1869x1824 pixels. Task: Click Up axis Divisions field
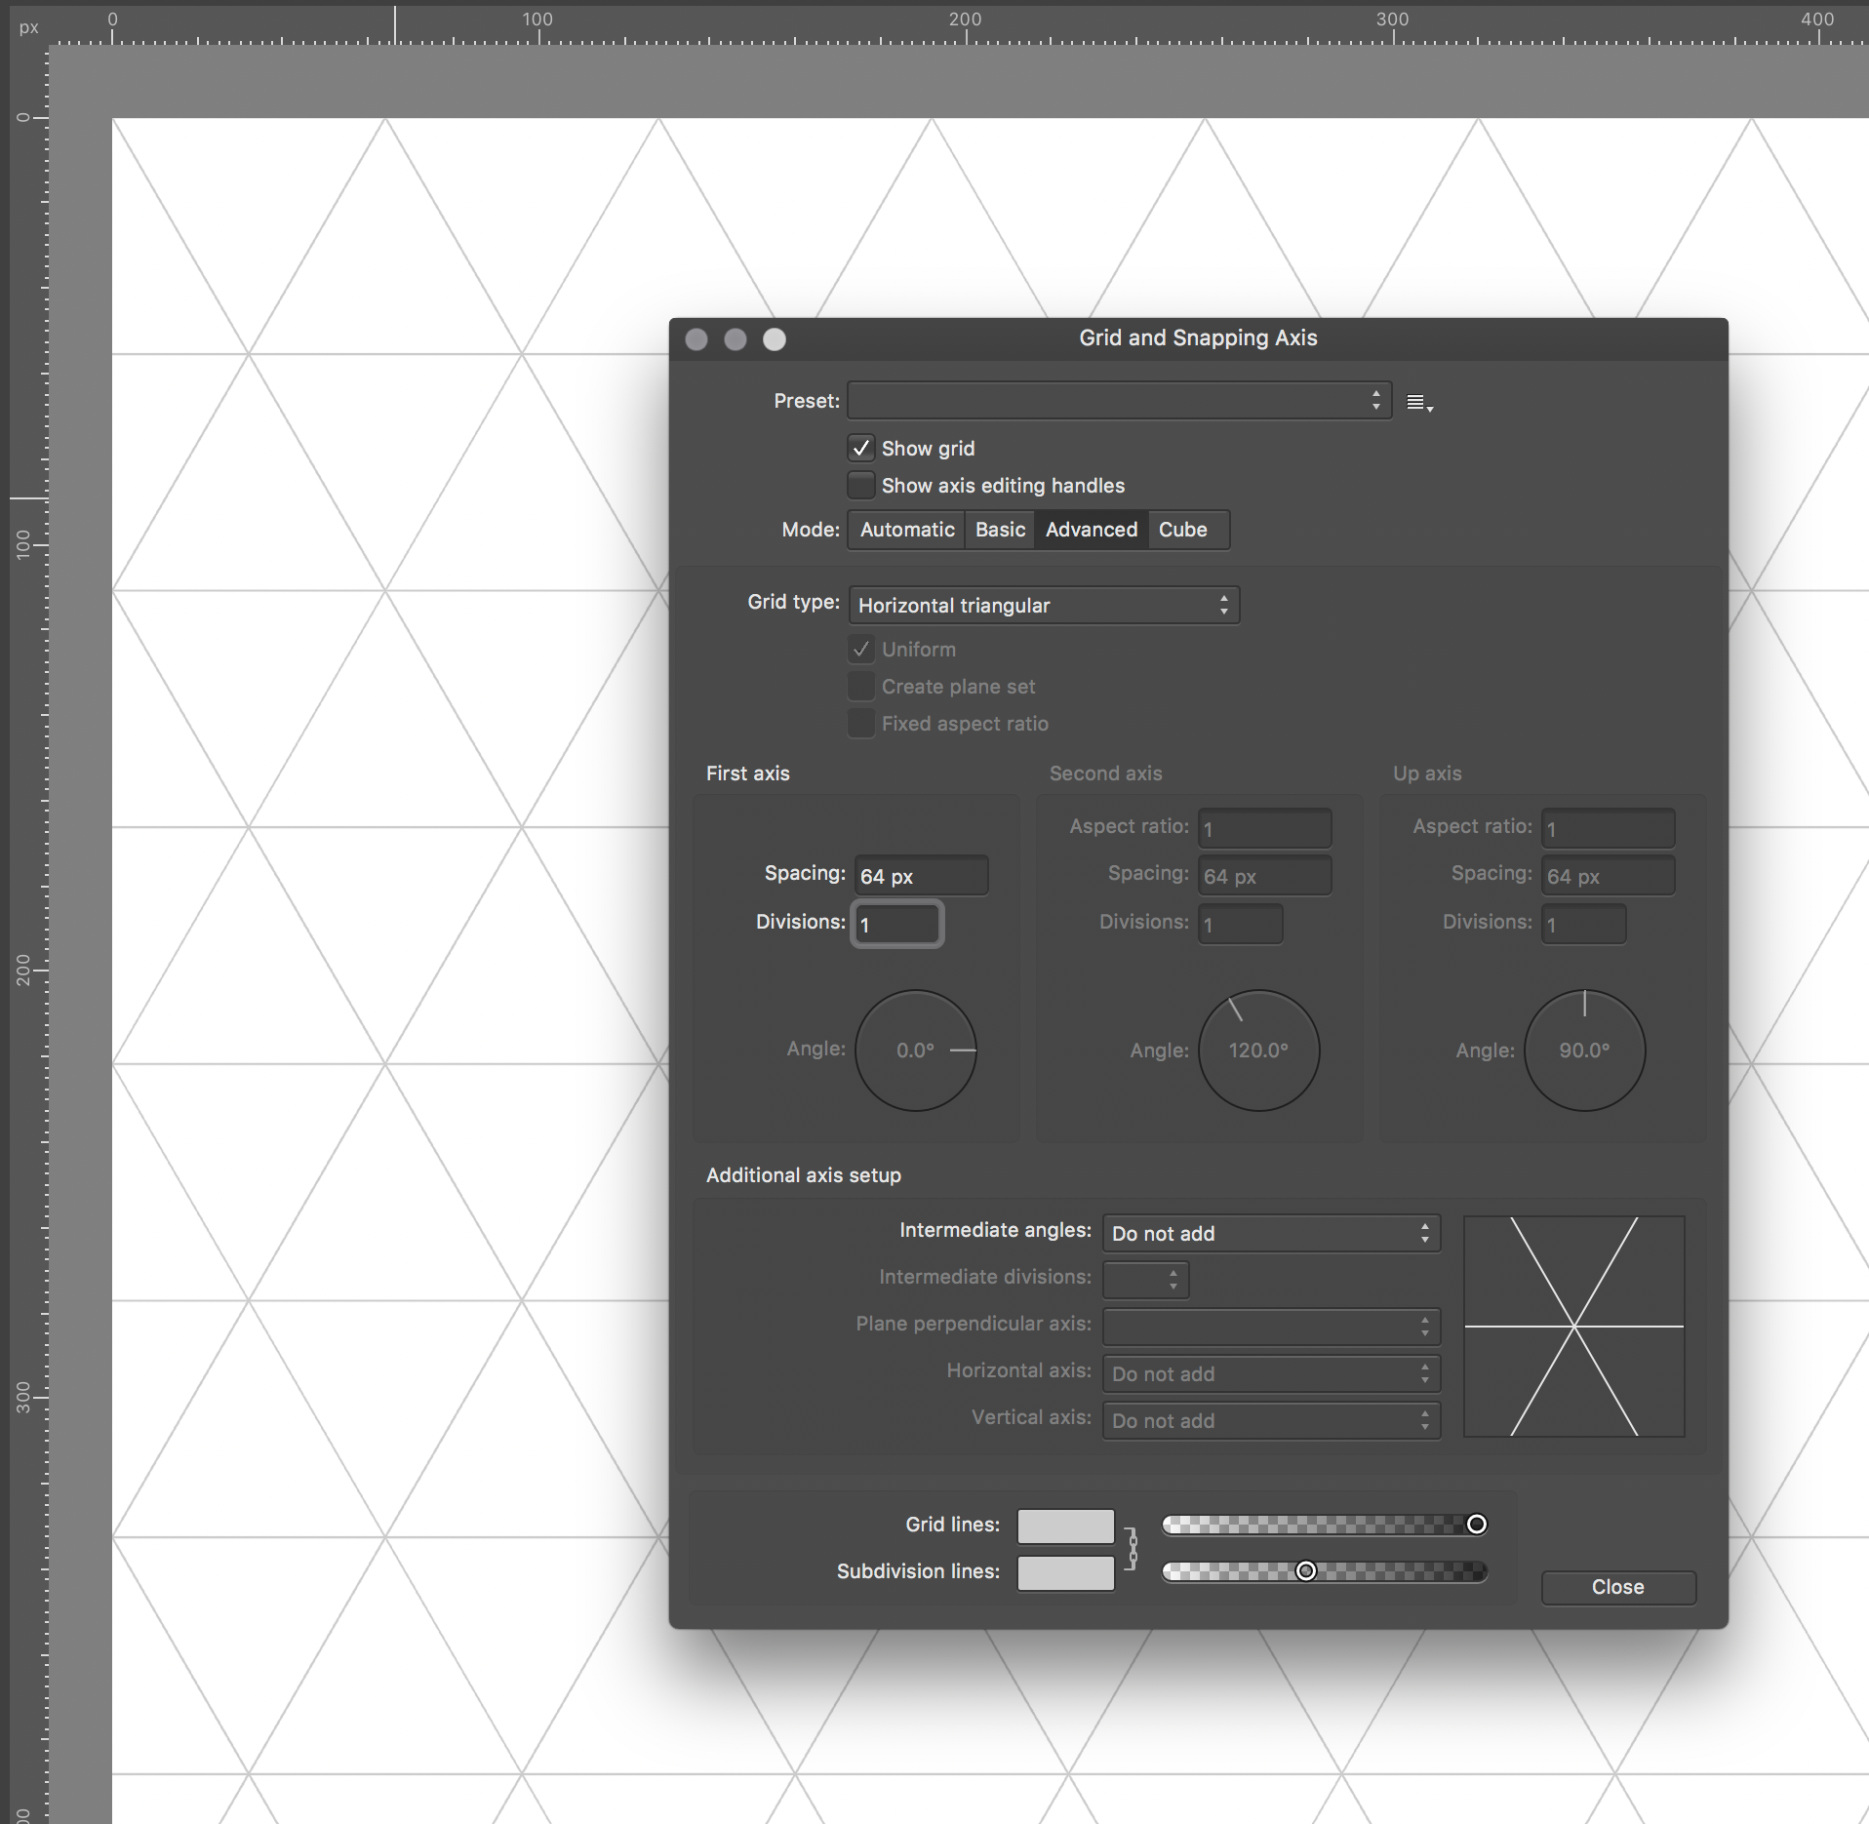(1584, 924)
